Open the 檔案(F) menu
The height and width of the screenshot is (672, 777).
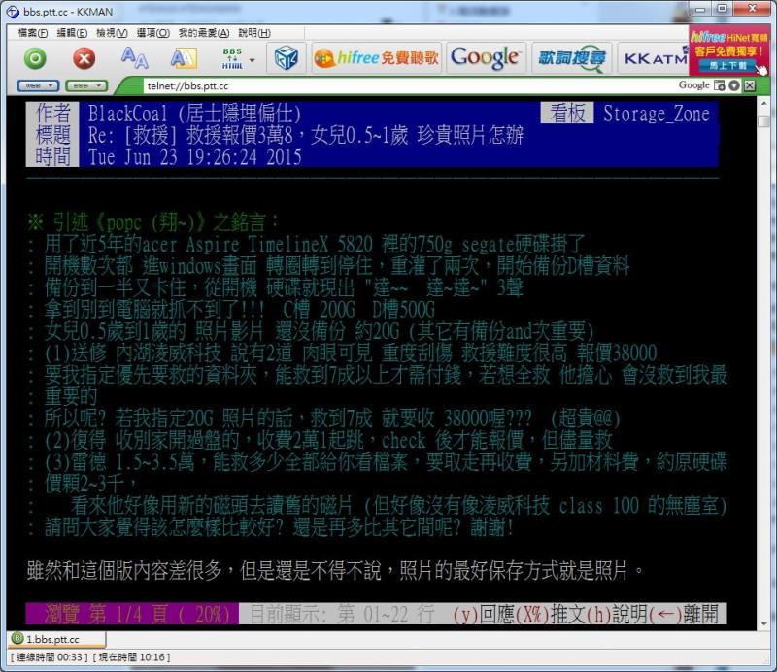coord(33,33)
